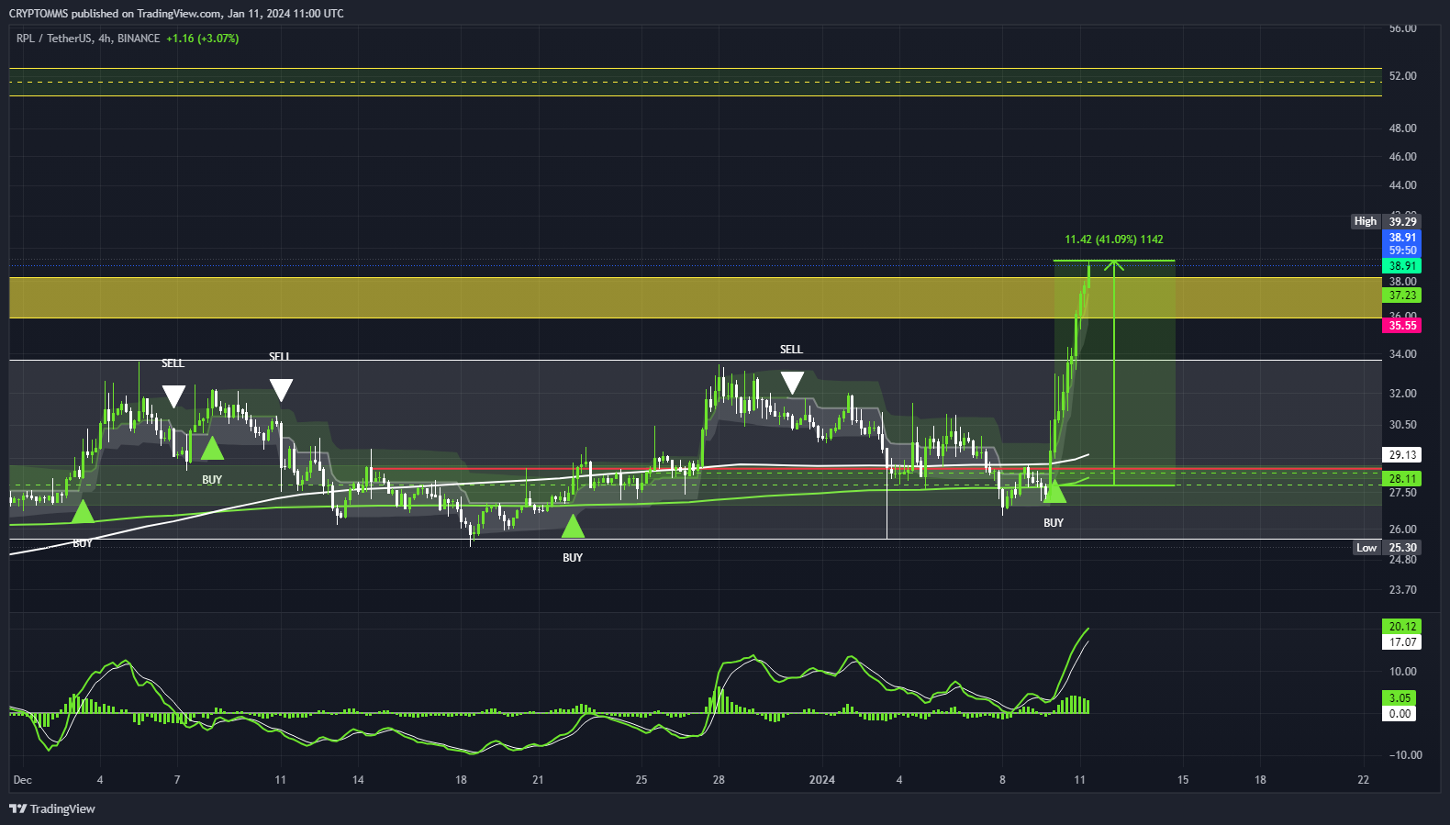Click the 52.00 price axis label
Viewport: 1450px width, 825px height.
pos(1402,76)
